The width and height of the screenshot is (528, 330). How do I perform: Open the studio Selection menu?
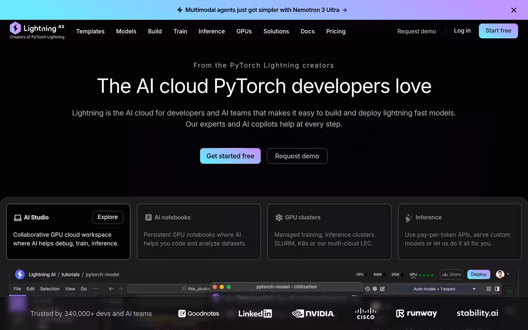click(x=50, y=289)
